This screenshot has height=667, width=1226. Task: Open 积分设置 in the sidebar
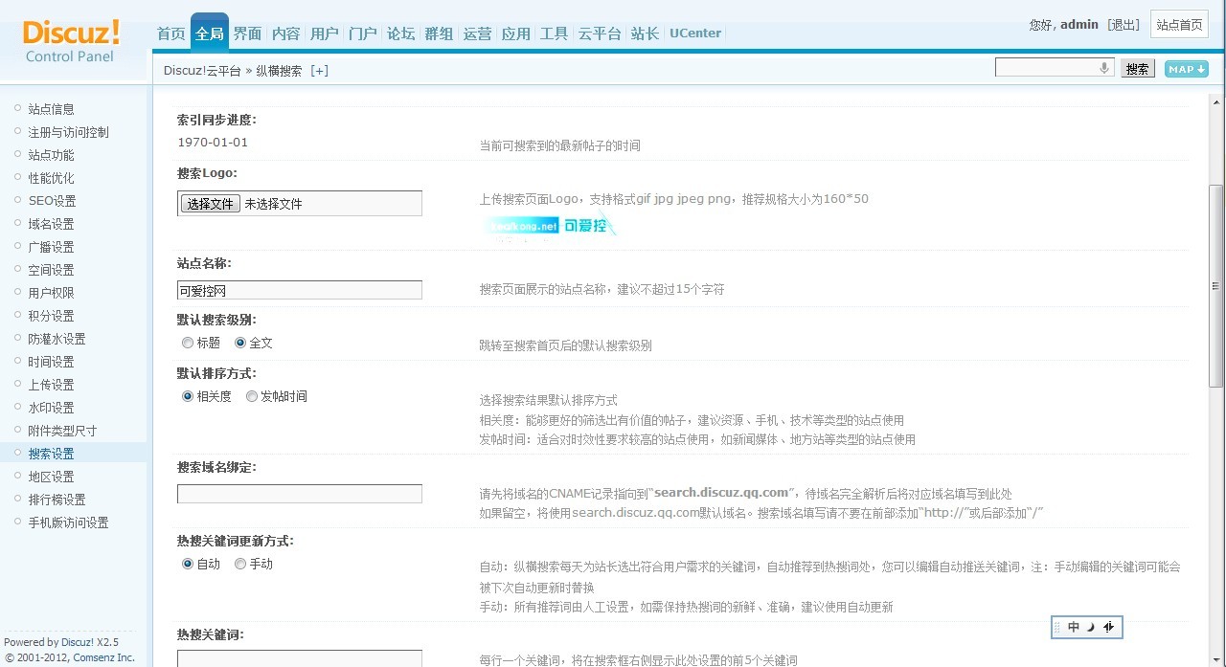pyautogui.click(x=52, y=316)
